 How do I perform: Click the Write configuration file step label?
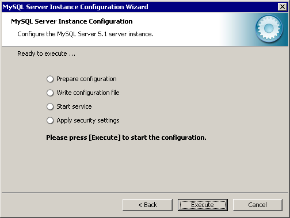88,93
